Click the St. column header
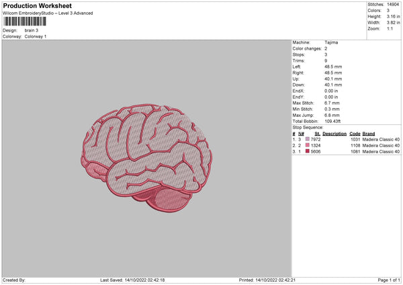Viewport: 403px width, 285px height. click(317, 133)
